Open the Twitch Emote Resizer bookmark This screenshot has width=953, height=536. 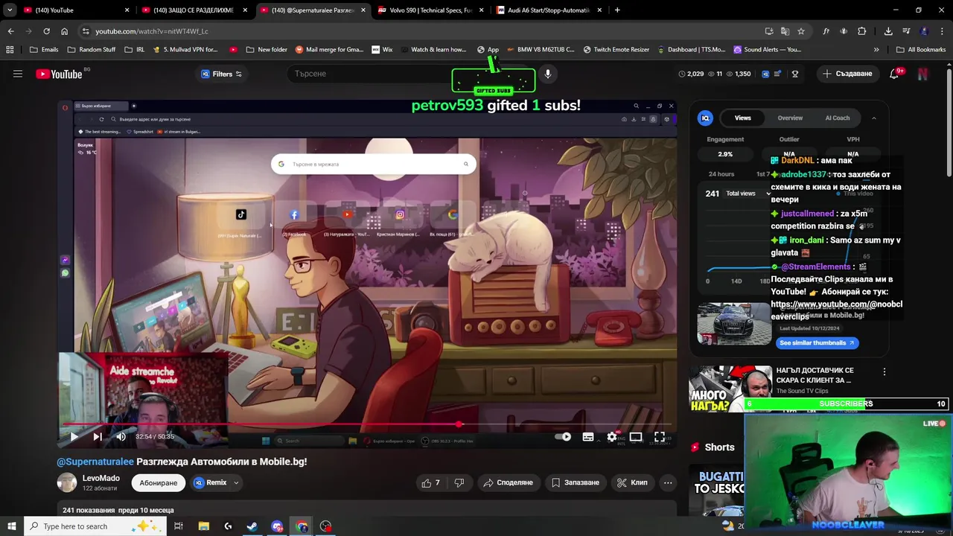click(616, 50)
